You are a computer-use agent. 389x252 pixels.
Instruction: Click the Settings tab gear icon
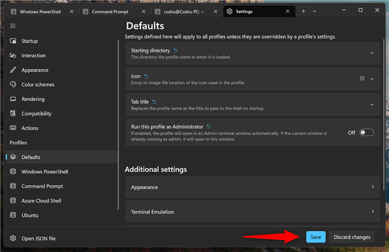(229, 11)
